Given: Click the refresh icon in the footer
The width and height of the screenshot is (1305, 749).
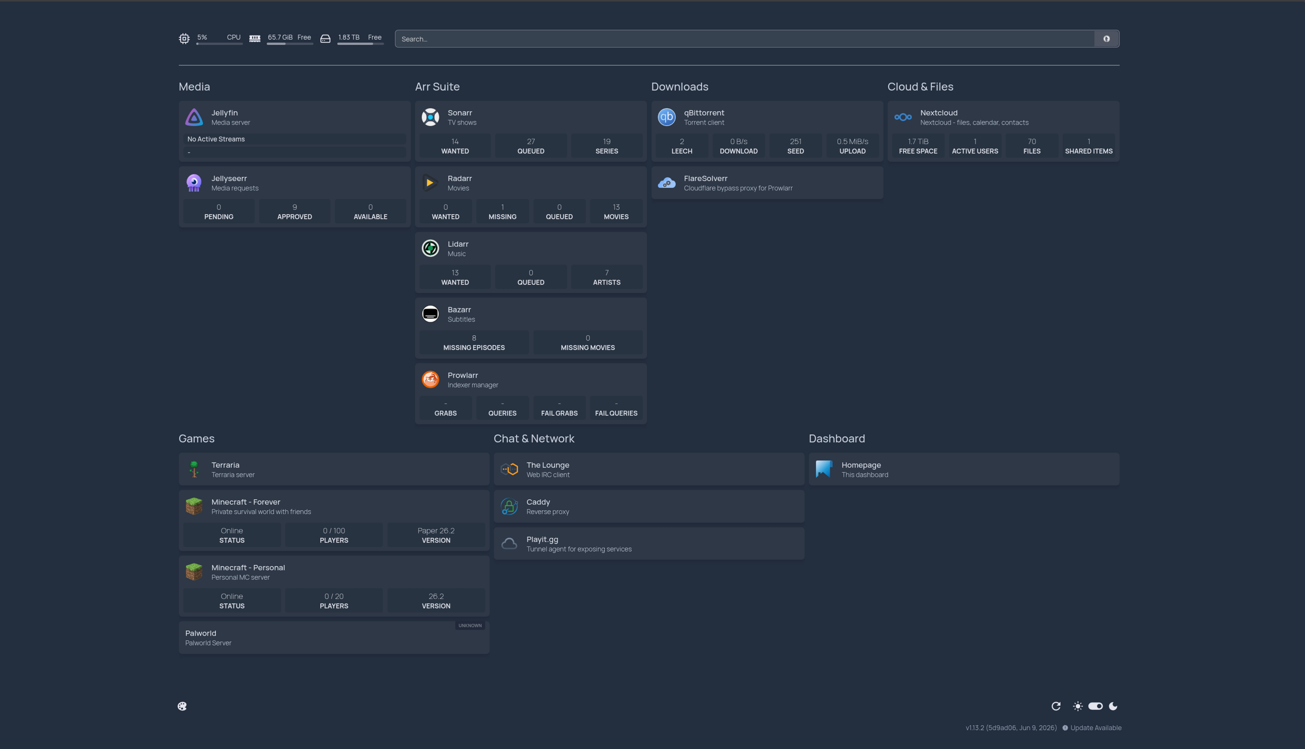Looking at the screenshot, I should pyautogui.click(x=1056, y=706).
